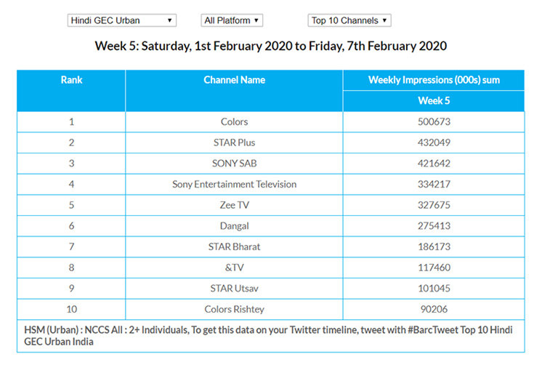Click the 500673 impressions value

point(434,121)
